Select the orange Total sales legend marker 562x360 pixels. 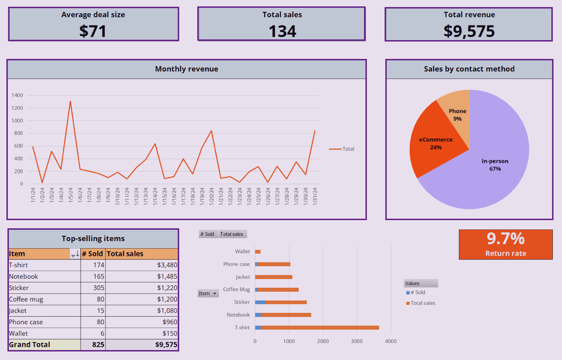408,303
